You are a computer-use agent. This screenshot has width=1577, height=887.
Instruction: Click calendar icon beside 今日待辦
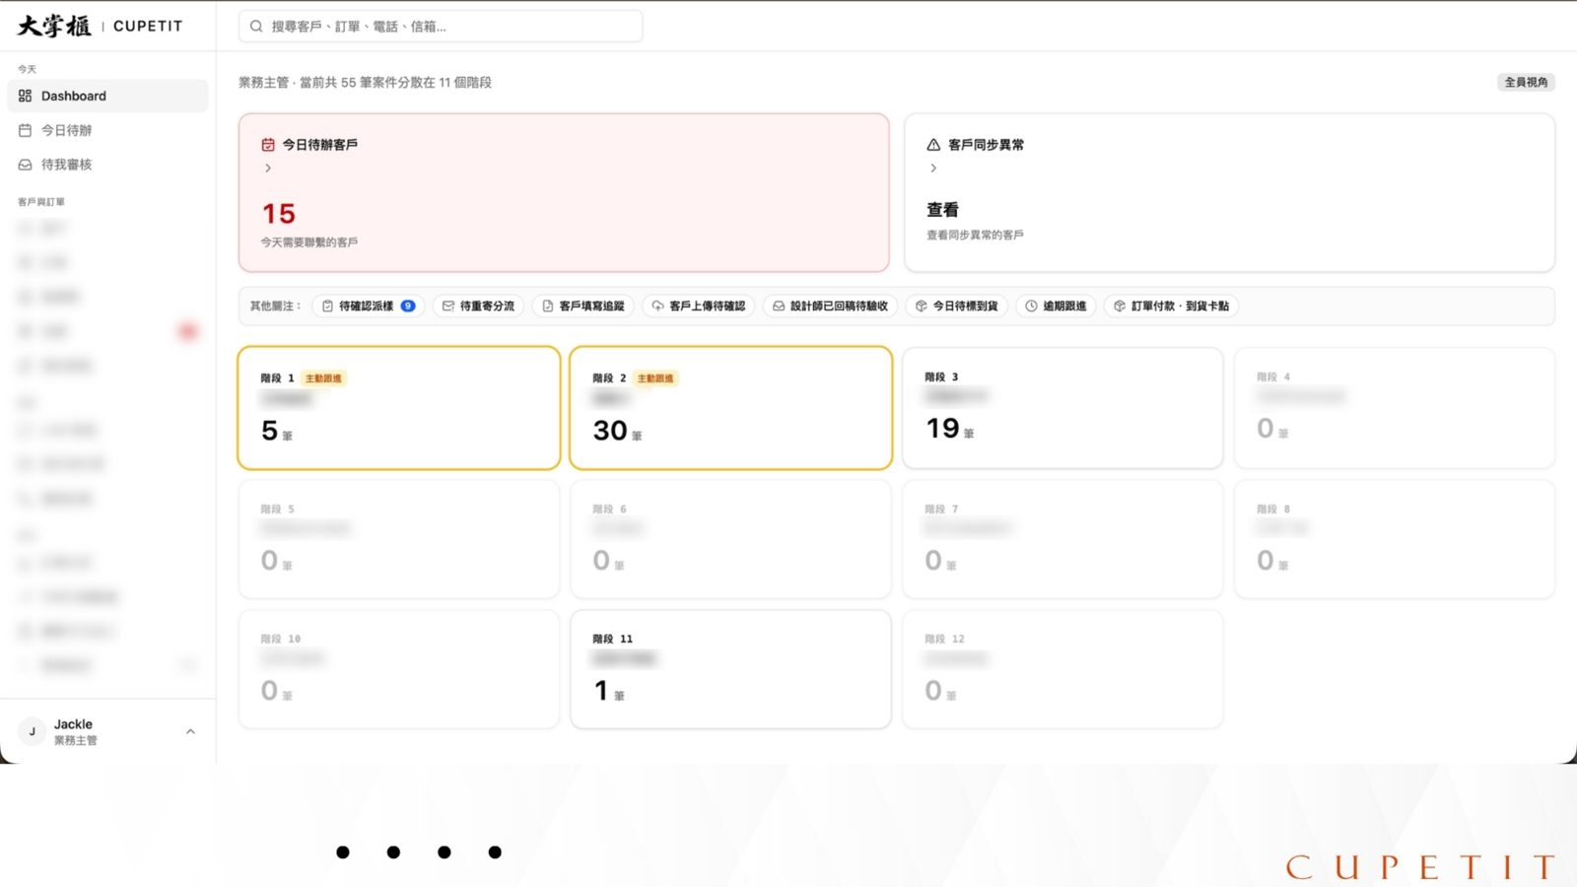pyautogui.click(x=26, y=130)
